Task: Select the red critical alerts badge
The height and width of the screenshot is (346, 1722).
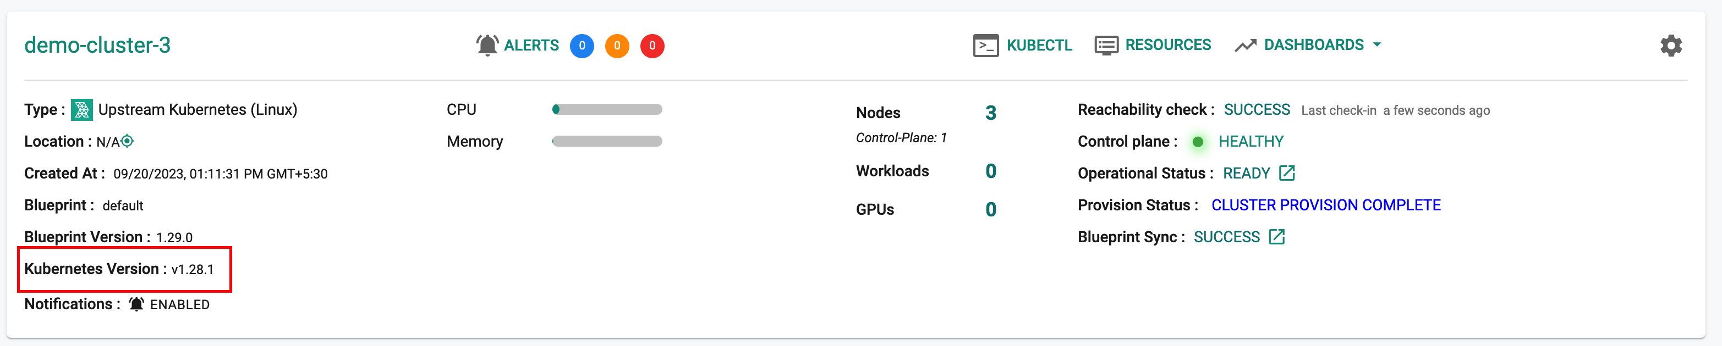Action: click(x=652, y=46)
